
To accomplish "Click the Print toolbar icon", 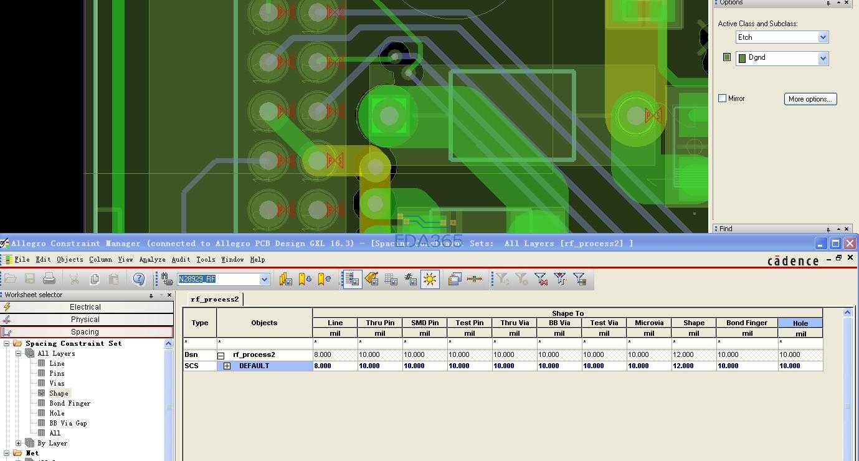I will 49,279.
